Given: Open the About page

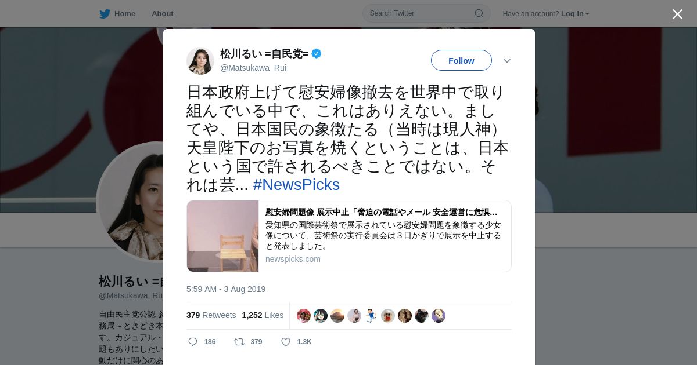Looking at the screenshot, I should (163, 13).
